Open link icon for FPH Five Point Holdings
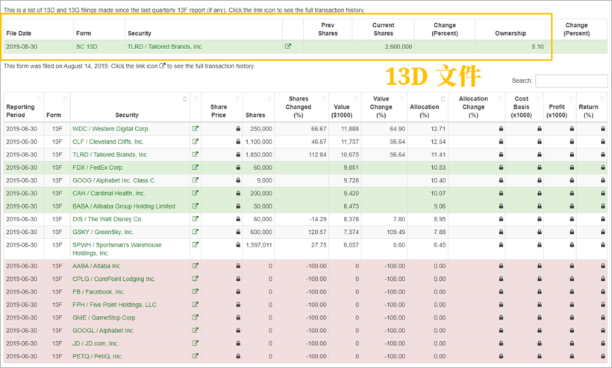Screen dimensions: 612x368 point(195,304)
